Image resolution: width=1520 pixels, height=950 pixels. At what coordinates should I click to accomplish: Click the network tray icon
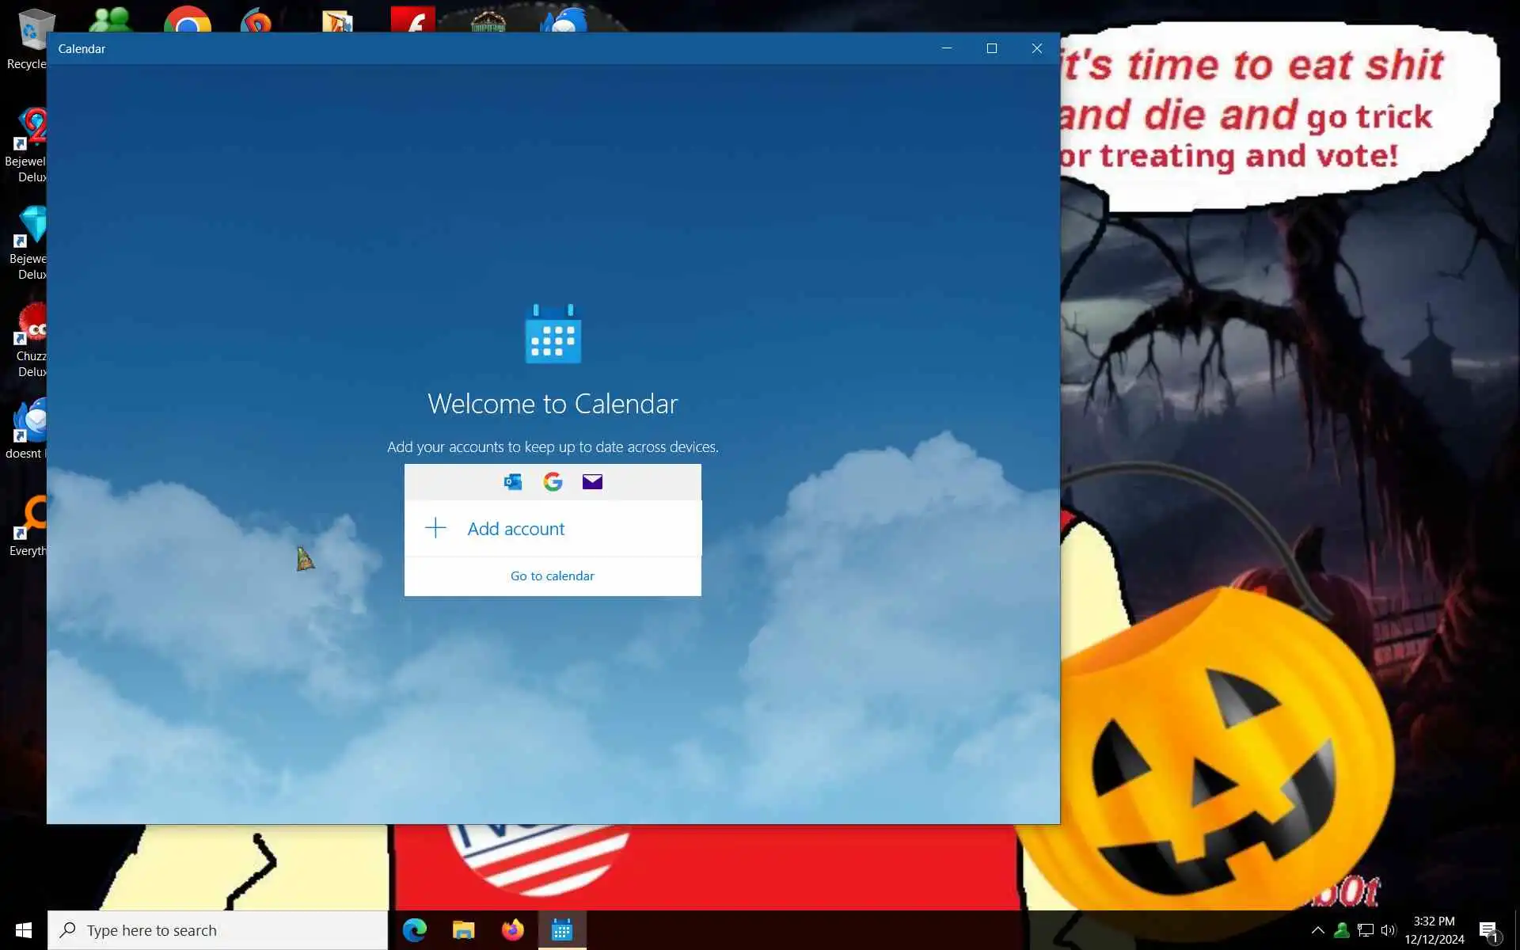click(x=1365, y=930)
